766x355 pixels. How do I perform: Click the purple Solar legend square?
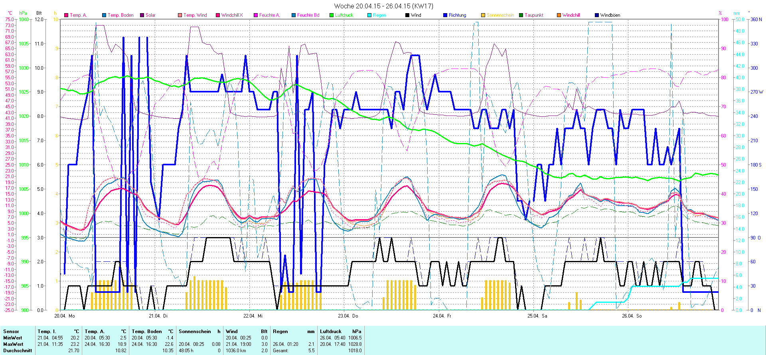142,15
